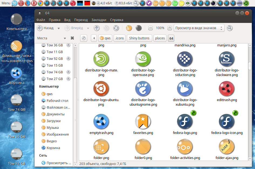Open the Корзина desktop icon
This screenshot has width=255, height=169.
[16, 76]
